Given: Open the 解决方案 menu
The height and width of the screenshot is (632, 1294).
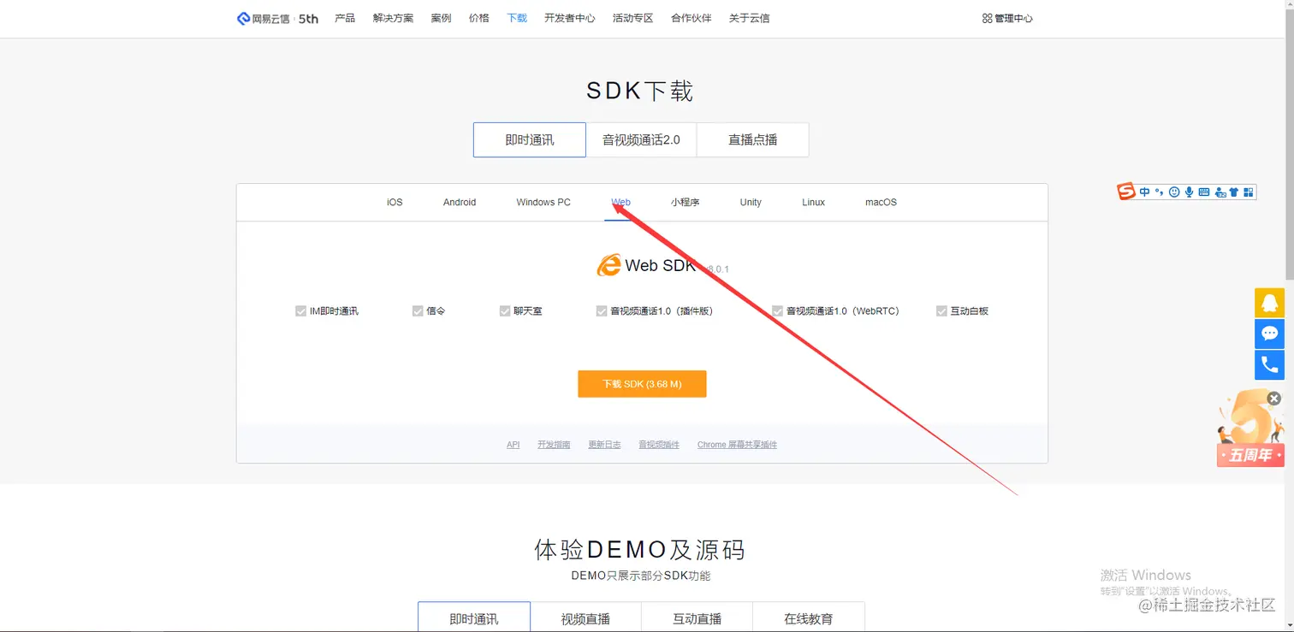Looking at the screenshot, I should [x=393, y=18].
